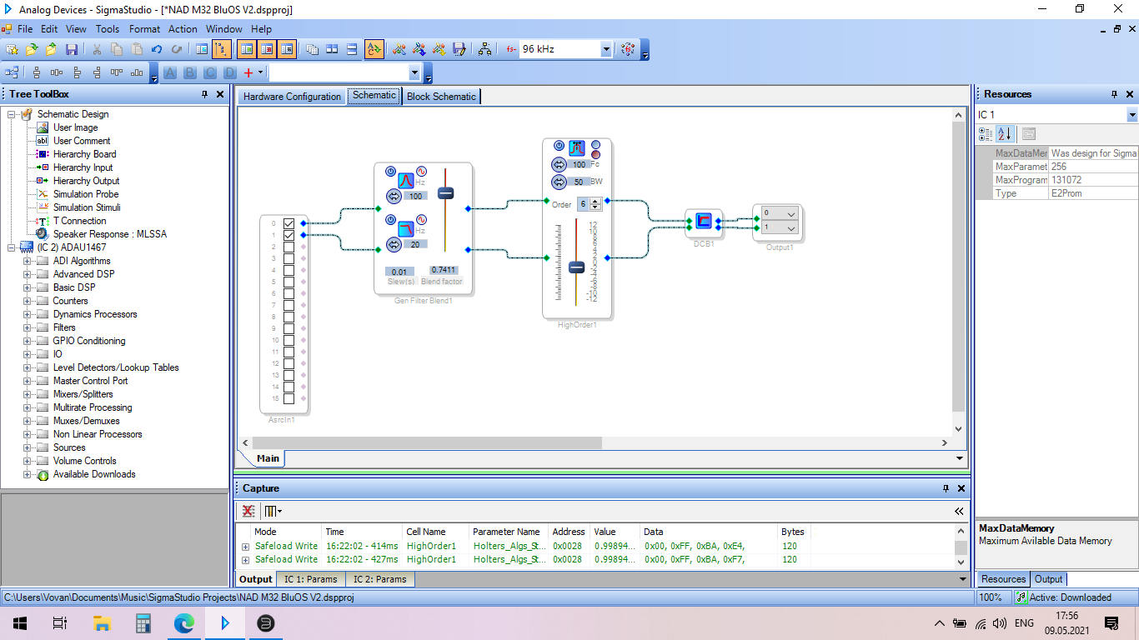The width and height of the screenshot is (1139, 640).
Task: Open the Format menu
Action: (144, 28)
